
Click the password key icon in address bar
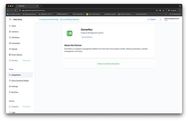pyautogui.click(x=157, y=10)
